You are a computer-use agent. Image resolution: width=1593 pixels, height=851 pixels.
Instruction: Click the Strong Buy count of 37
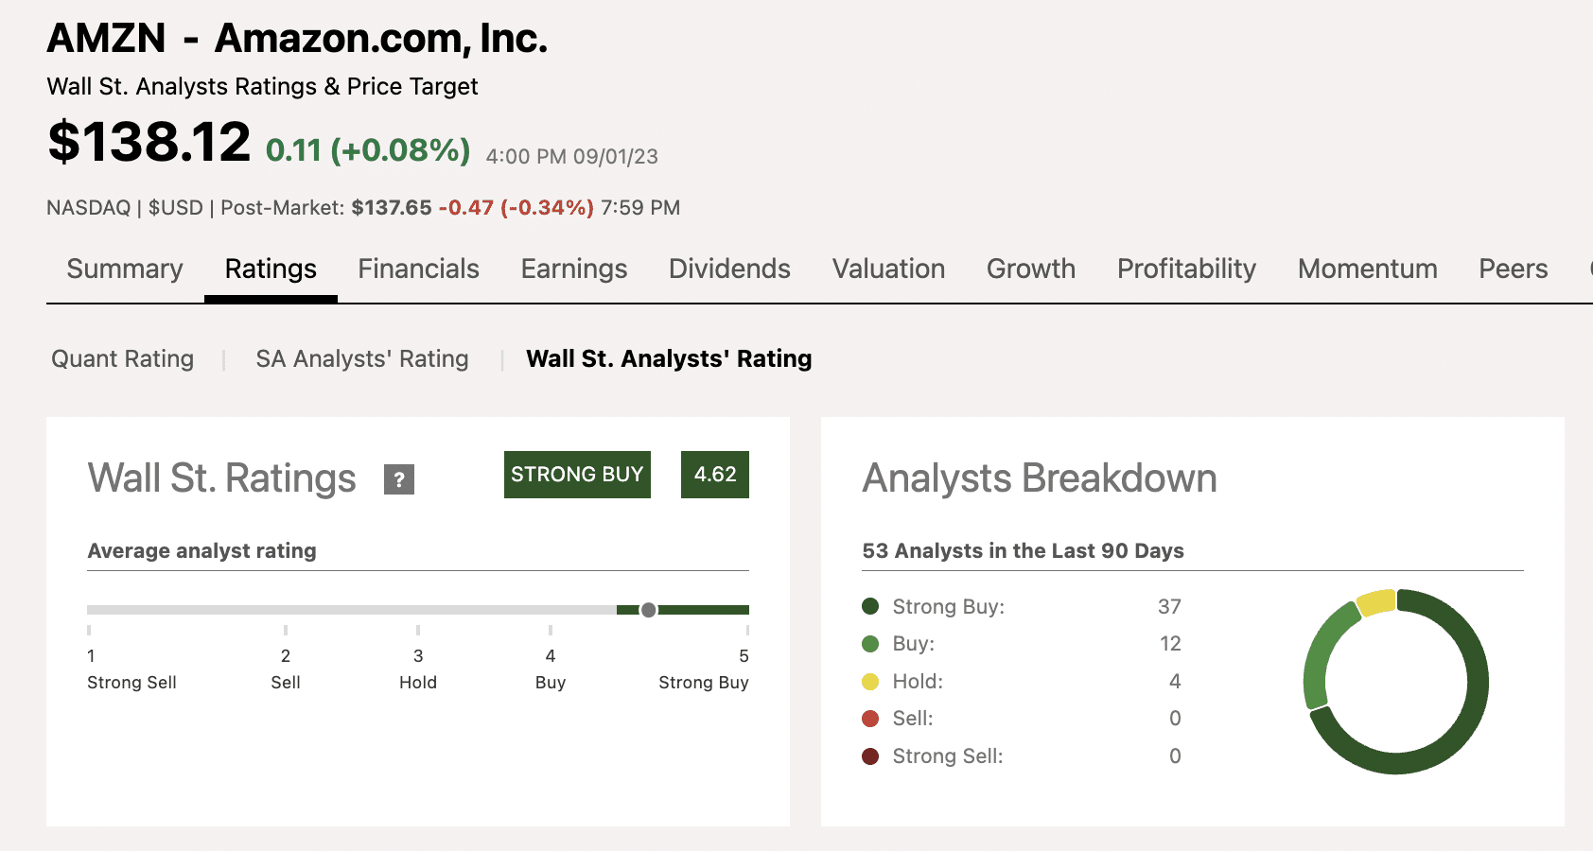point(1169,607)
